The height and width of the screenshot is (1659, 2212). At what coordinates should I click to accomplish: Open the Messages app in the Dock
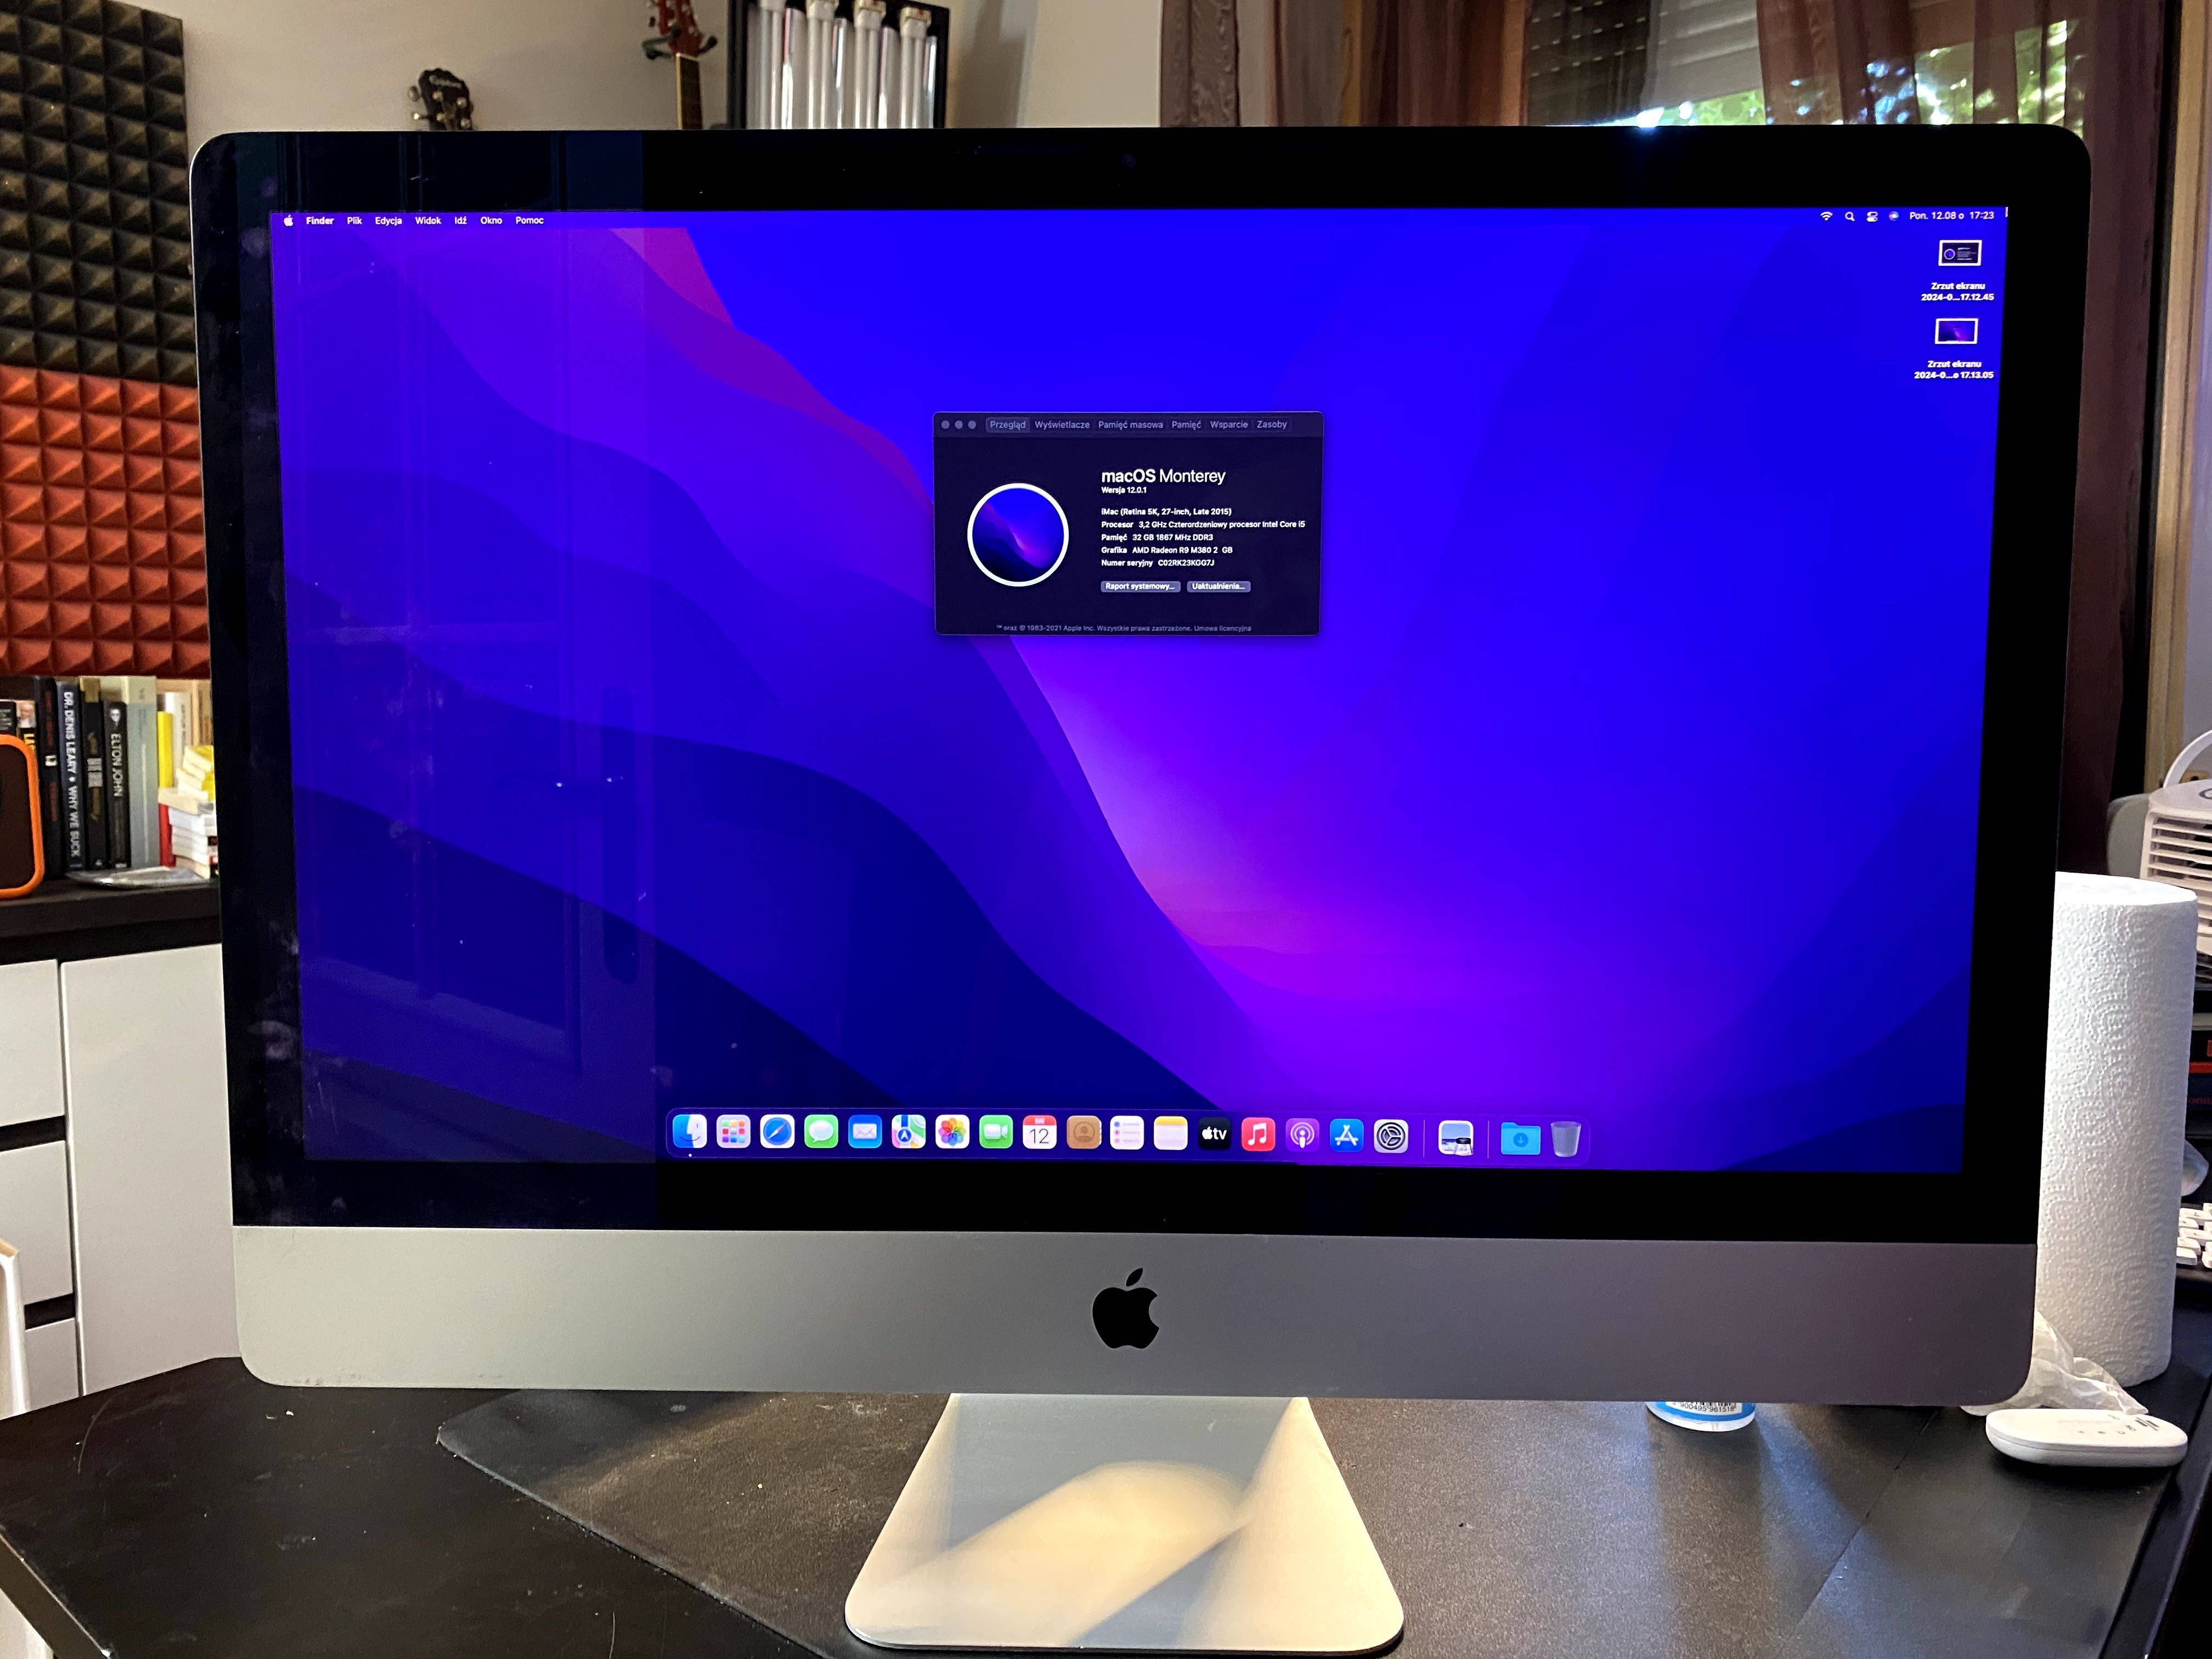tap(821, 1133)
